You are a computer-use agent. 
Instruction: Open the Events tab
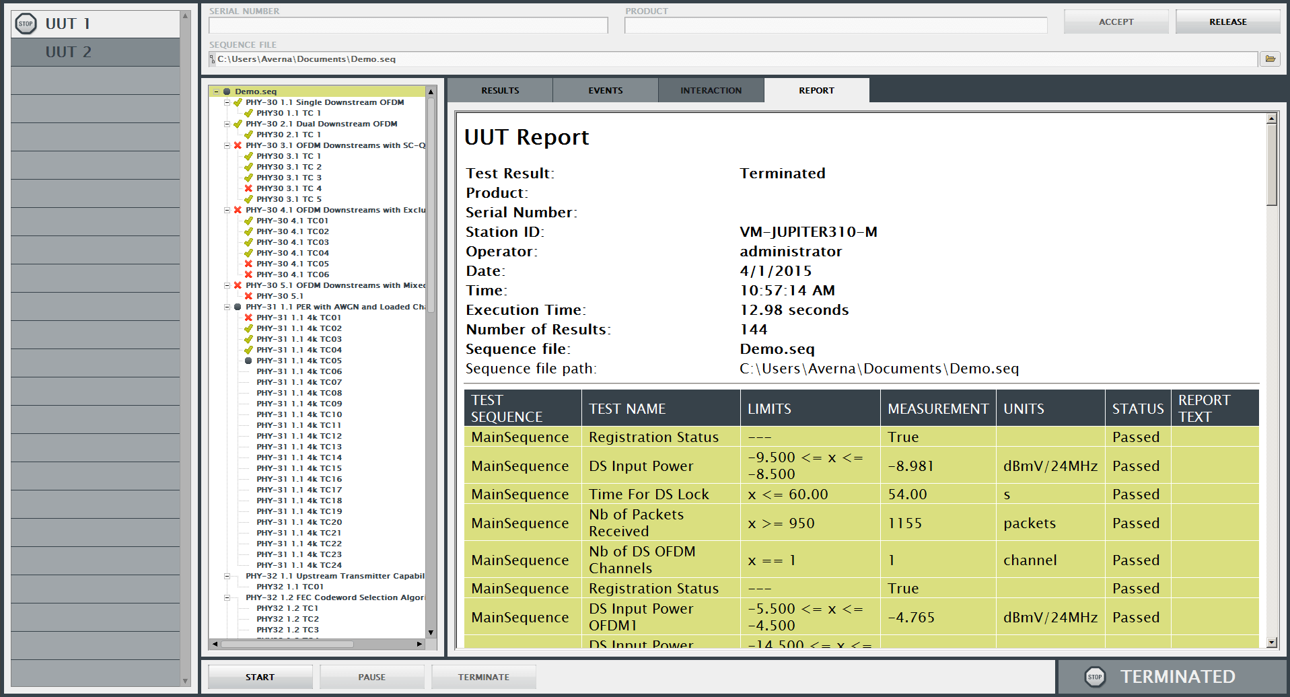tap(605, 90)
